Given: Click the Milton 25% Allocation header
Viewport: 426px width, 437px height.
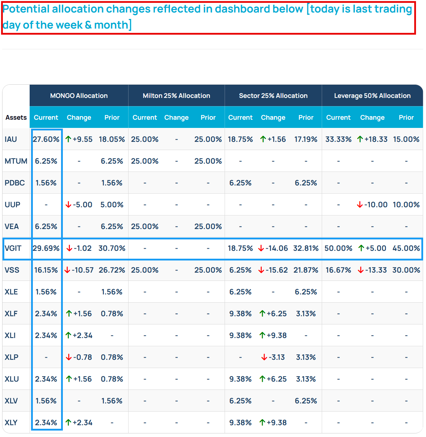Looking at the screenshot, I should tap(176, 95).
